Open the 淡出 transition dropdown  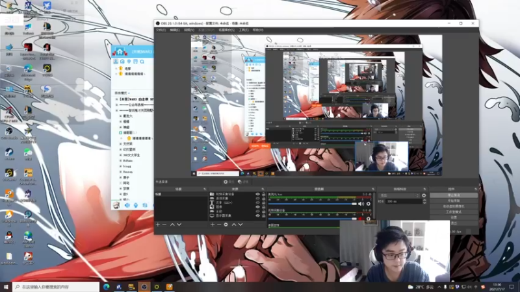[x=400, y=195]
